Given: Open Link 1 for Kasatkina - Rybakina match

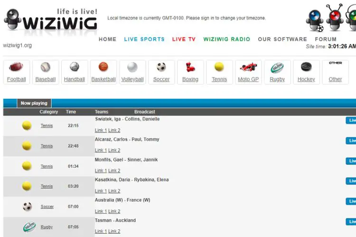Looking at the screenshot, I should click(x=101, y=191).
